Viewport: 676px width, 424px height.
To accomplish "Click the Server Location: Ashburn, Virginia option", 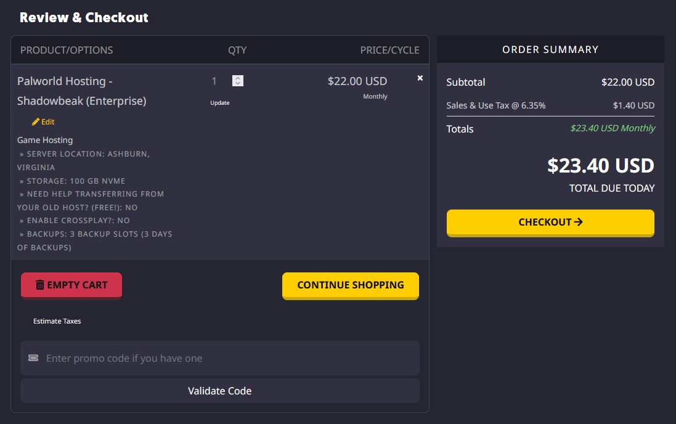I will (x=84, y=160).
